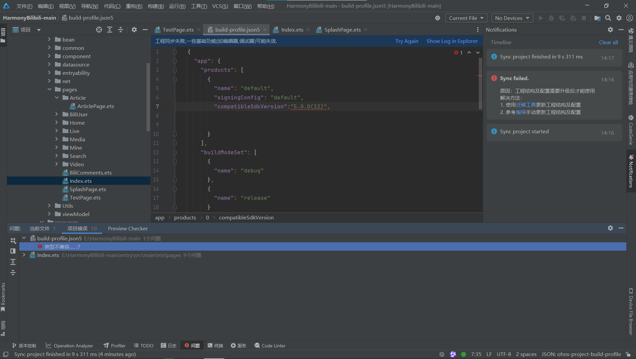The width and height of the screenshot is (636, 359).
Task: Switch to TestPage.ets editor tab
Action: click(x=178, y=30)
